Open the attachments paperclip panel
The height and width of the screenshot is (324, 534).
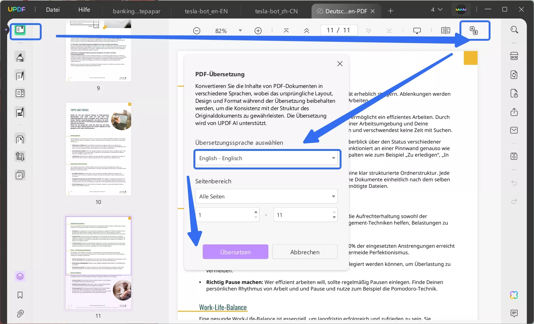(20, 314)
